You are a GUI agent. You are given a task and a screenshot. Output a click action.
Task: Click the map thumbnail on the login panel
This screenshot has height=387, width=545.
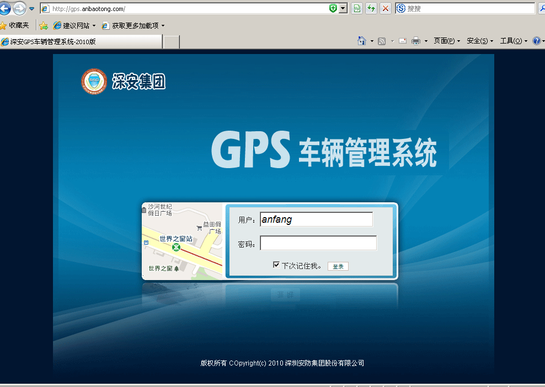coord(183,240)
